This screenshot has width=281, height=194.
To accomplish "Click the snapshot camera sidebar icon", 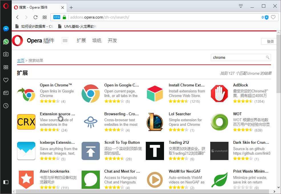I will (x=6, y=54).
